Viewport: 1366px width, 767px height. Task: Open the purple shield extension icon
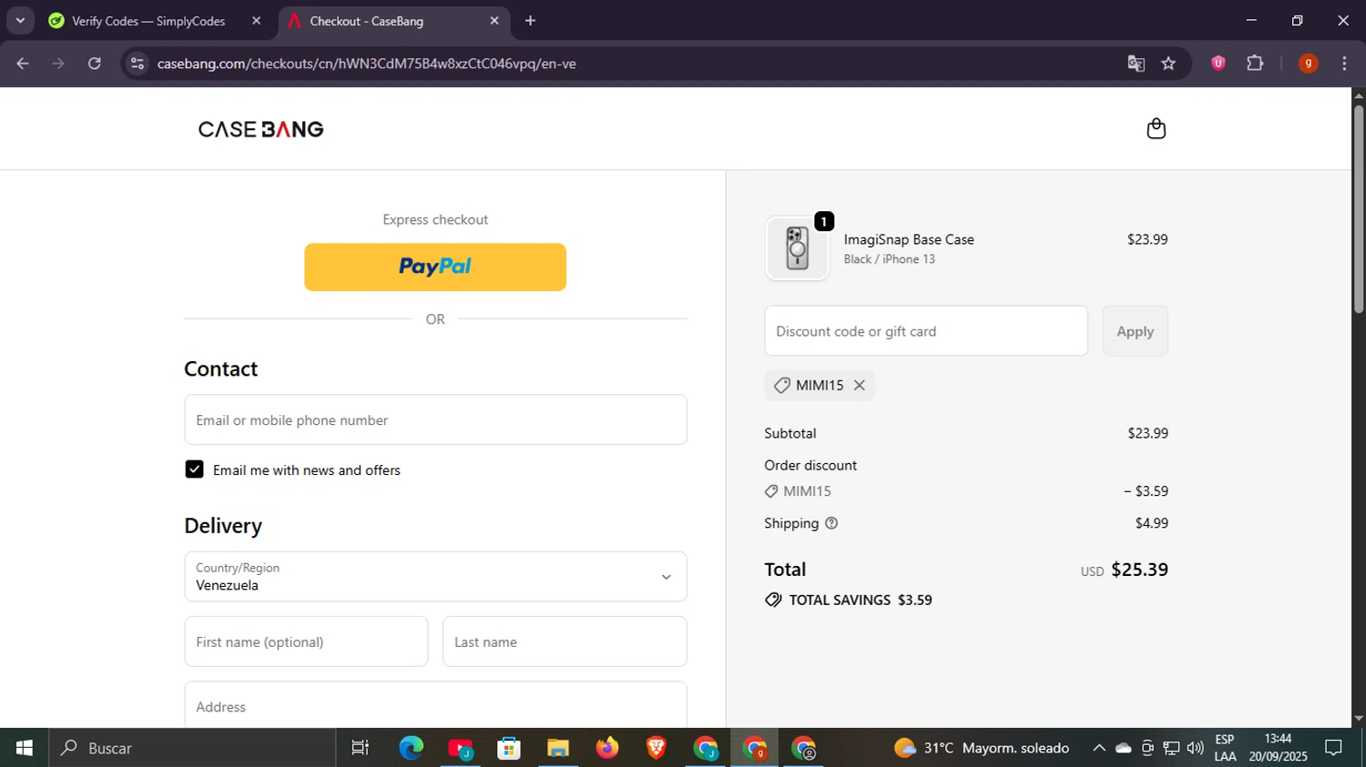click(x=1218, y=64)
